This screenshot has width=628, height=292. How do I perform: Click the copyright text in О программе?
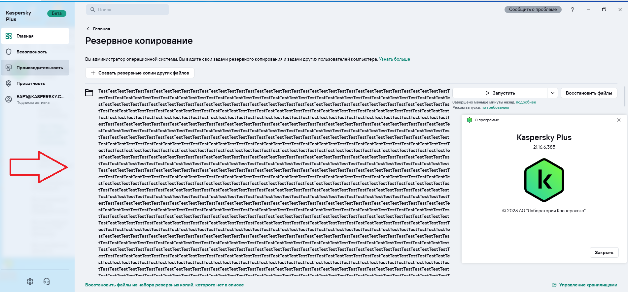pyautogui.click(x=544, y=211)
